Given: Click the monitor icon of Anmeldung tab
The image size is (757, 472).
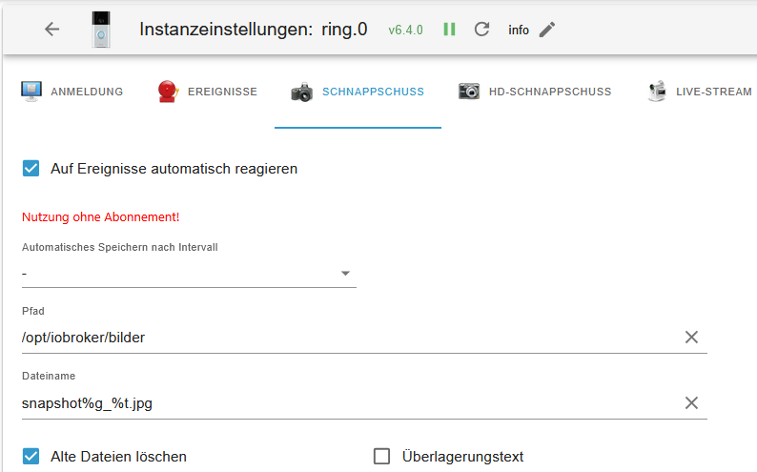Looking at the screenshot, I should (31, 92).
